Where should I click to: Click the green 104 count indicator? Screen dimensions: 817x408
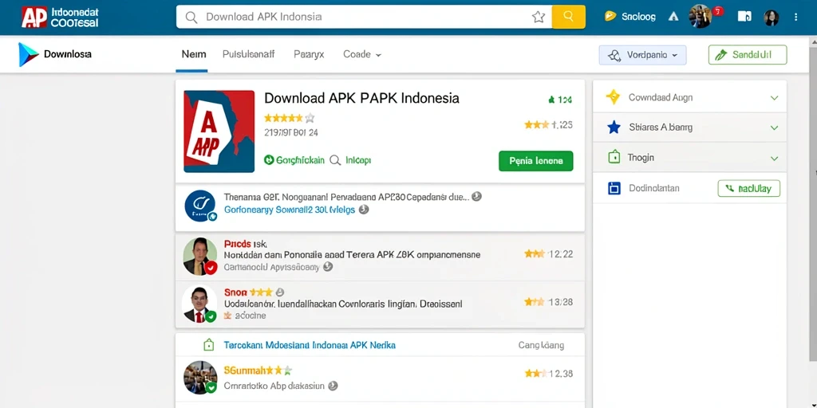coord(559,100)
